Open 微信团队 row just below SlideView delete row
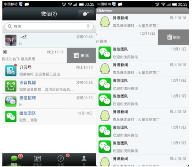This screenshot has height=167, width=194. coord(142,53)
